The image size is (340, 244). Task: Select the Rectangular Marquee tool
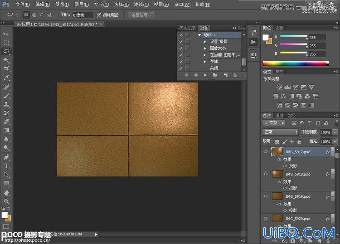6,43
